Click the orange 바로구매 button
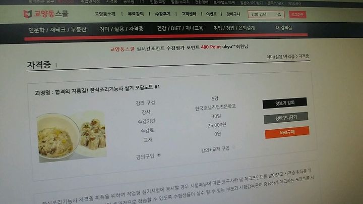 point(287,133)
